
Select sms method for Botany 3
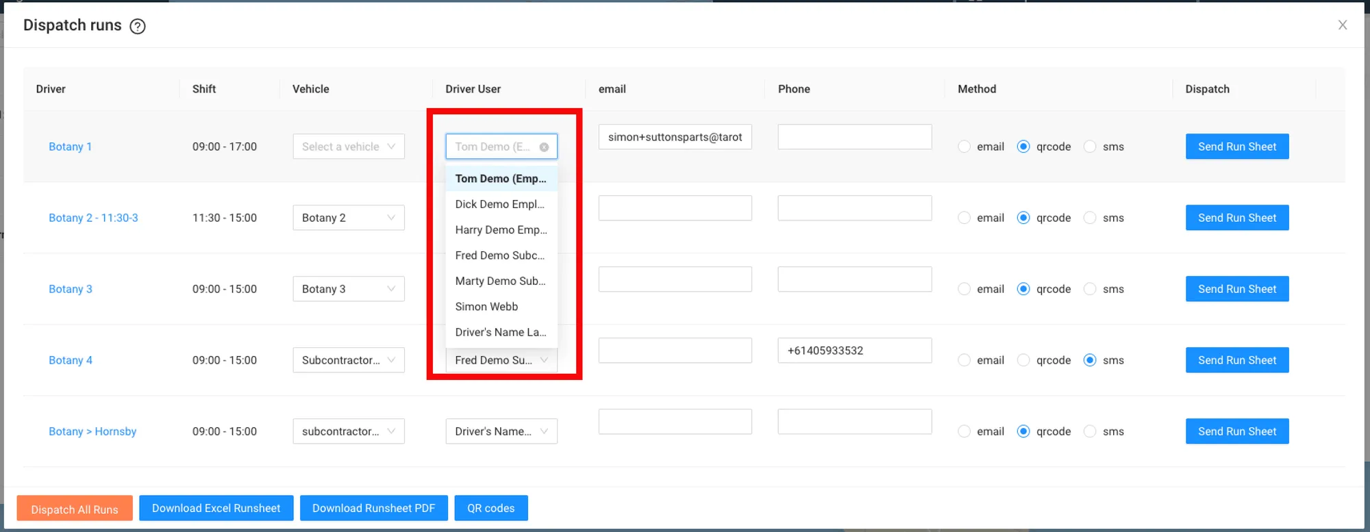click(x=1090, y=289)
